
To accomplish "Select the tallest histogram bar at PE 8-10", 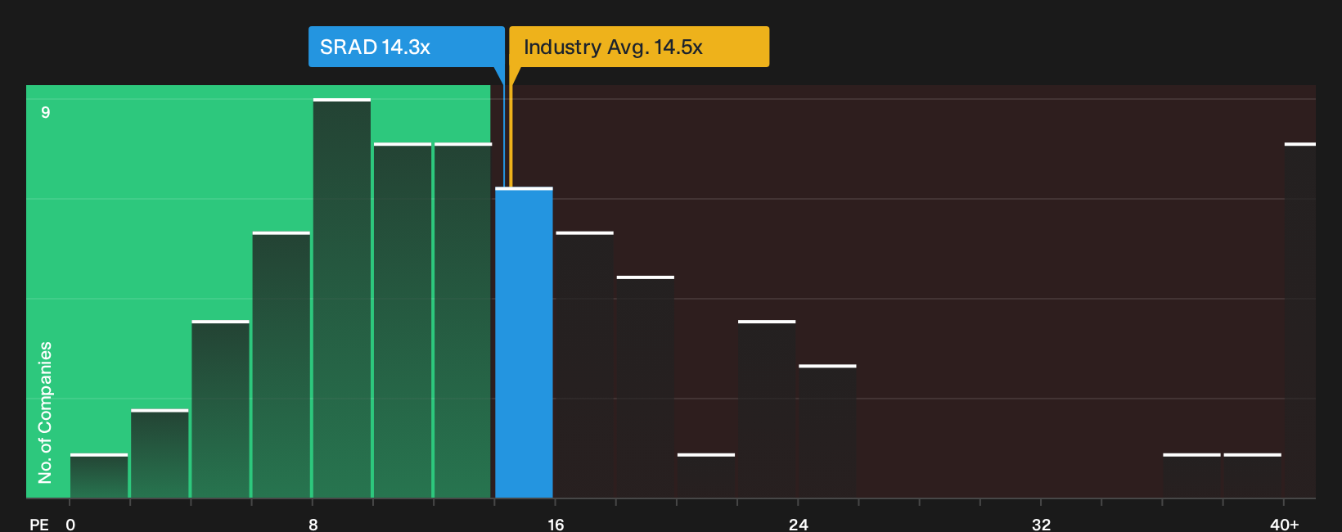I will point(342,299).
